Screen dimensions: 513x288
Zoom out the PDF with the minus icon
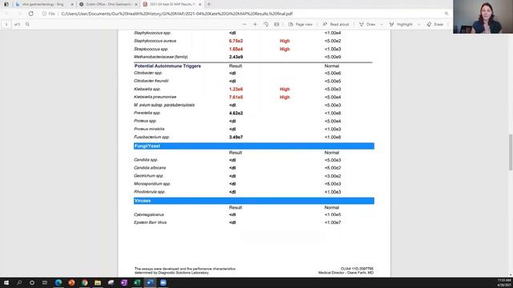[244, 24]
